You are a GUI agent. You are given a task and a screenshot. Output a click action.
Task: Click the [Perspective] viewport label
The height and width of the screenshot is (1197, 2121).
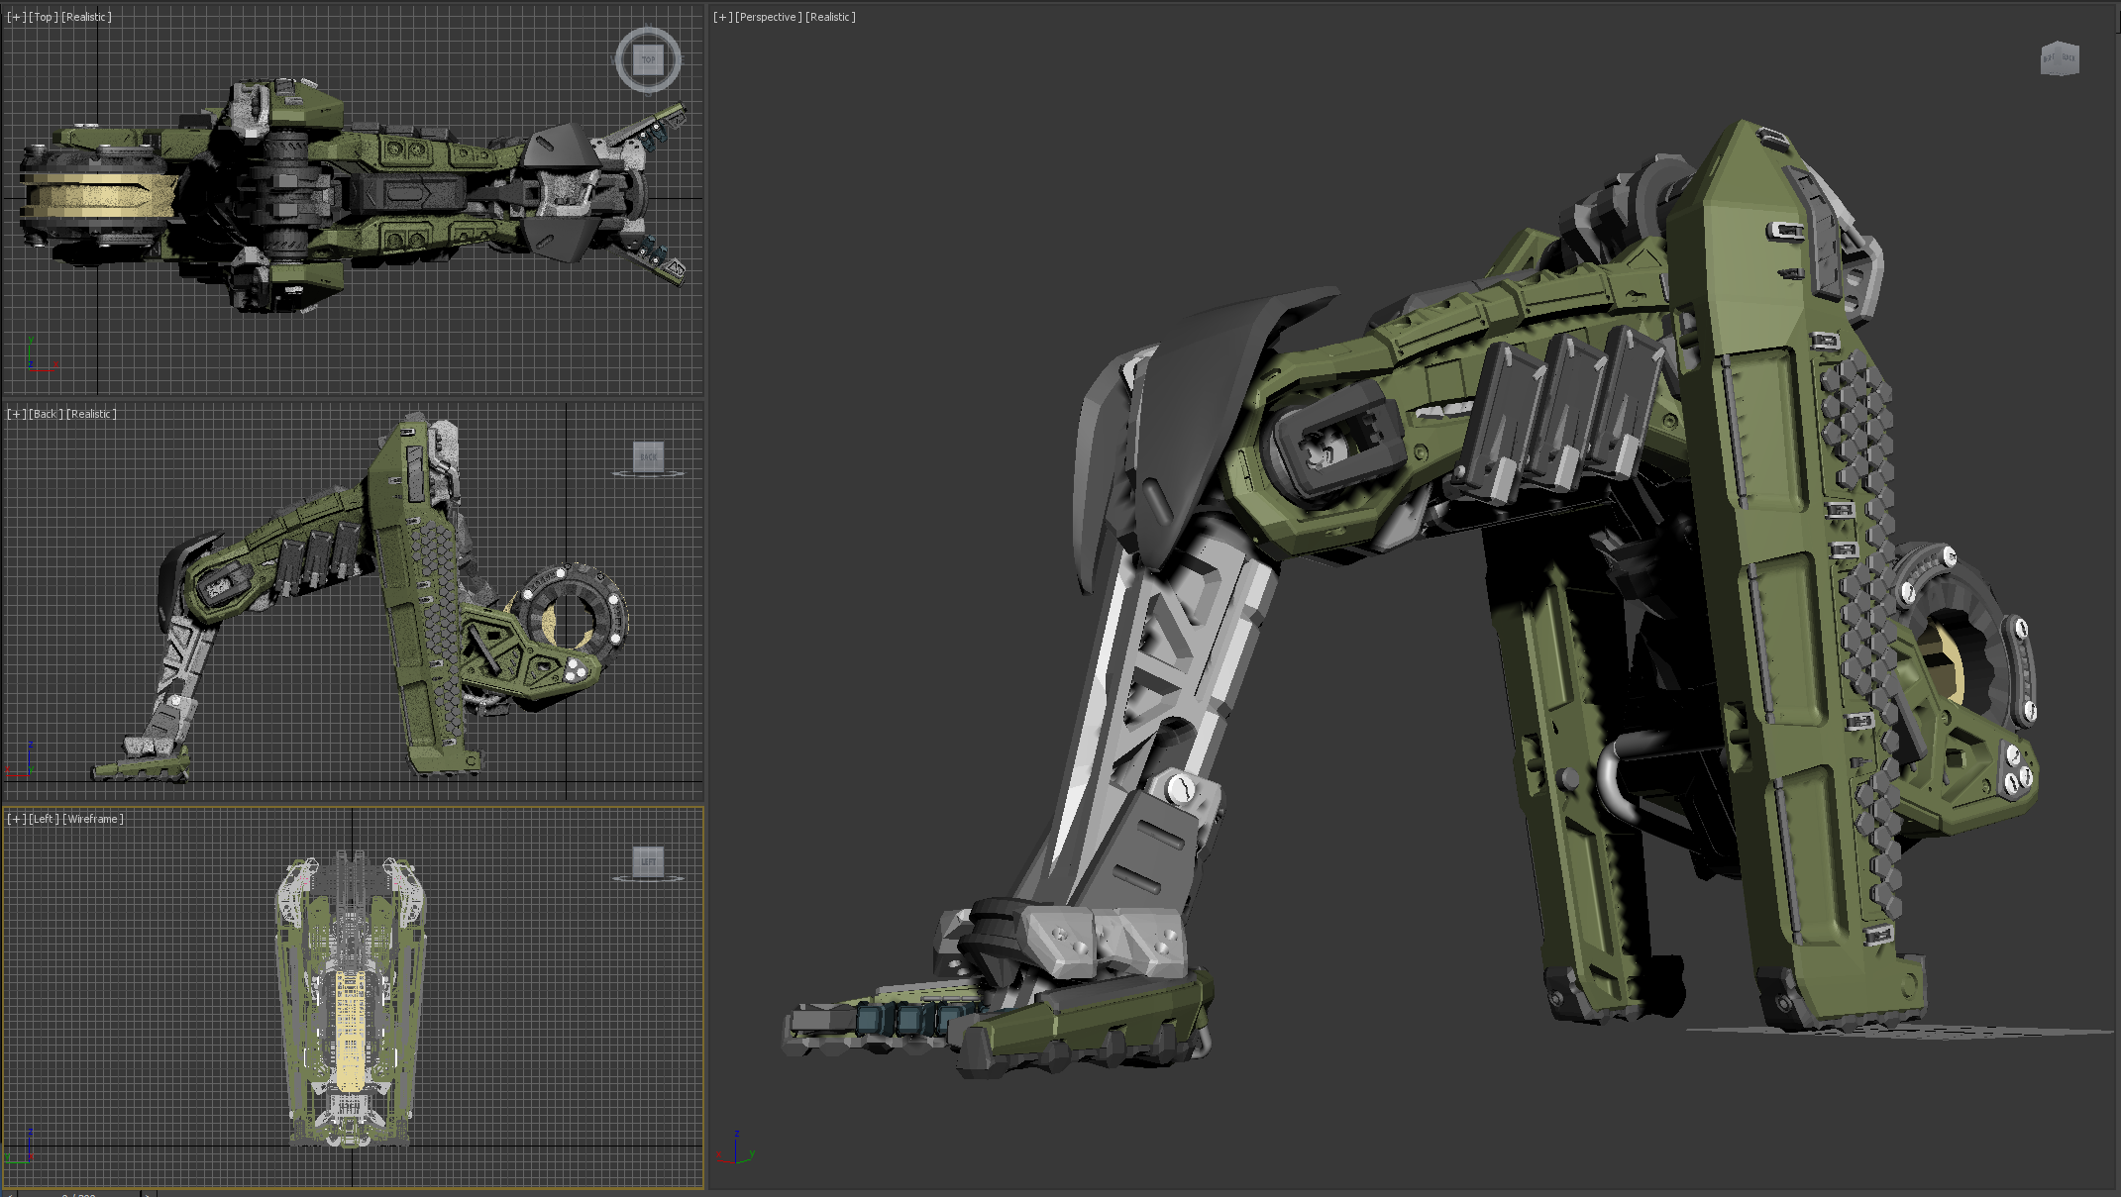(768, 17)
